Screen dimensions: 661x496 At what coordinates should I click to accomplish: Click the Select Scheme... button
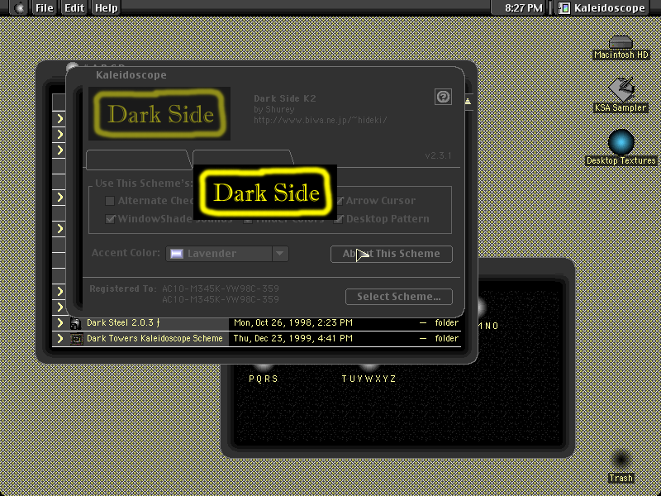coord(399,297)
